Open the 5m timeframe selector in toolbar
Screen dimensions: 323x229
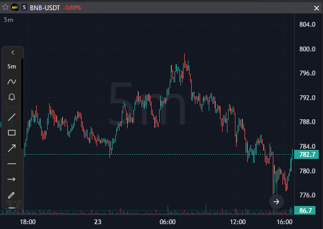[12, 66]
